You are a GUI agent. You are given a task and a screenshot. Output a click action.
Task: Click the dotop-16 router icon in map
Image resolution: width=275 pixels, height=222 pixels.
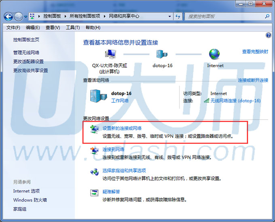click(x=162, y=54)
